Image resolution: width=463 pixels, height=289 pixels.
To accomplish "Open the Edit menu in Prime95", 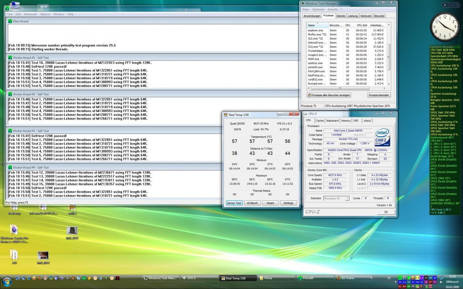I will [18, 14].
